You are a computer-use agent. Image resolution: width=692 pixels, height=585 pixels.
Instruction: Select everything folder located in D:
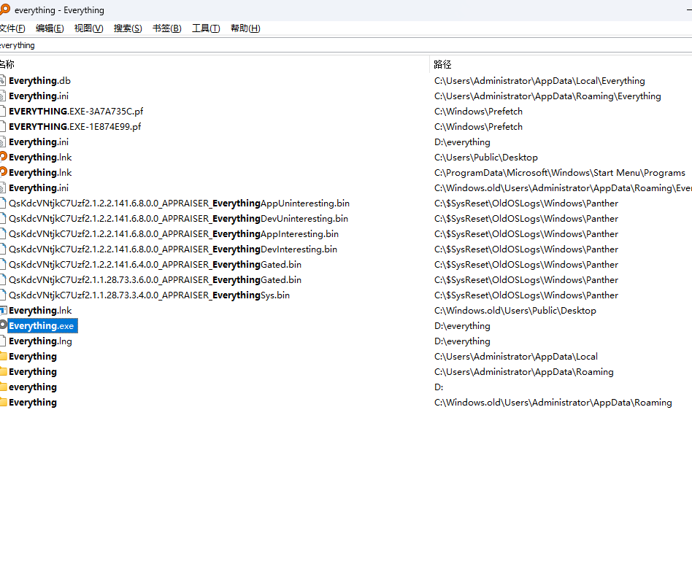[33, 387]
